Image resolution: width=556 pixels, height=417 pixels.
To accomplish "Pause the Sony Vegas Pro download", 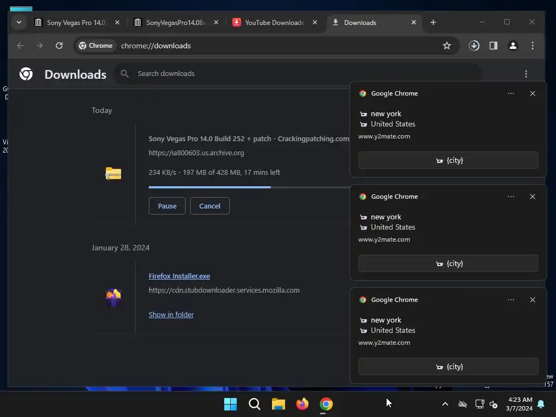I will coord(167,206).
